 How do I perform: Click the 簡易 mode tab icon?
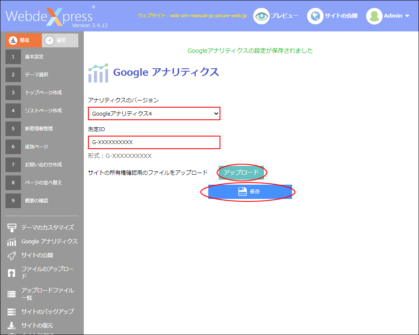tap(13, 40)
